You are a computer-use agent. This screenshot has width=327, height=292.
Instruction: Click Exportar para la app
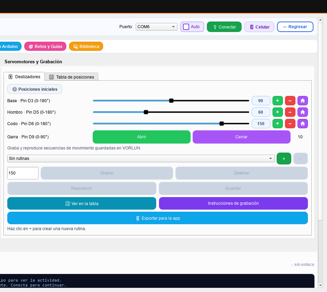tap(158, 218)
